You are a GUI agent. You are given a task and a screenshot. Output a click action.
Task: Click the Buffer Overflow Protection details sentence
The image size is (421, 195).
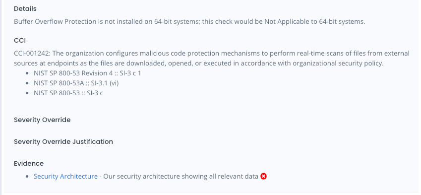pyautogui.click(x=189, y=21)
